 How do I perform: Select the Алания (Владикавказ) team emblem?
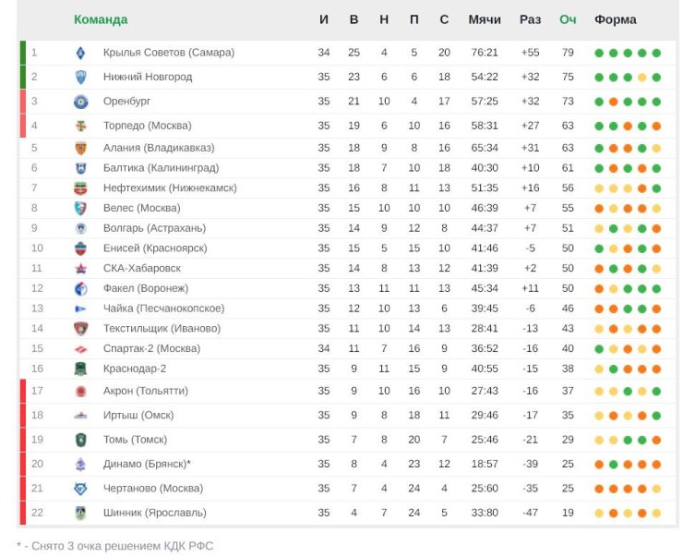click(80, 148)
